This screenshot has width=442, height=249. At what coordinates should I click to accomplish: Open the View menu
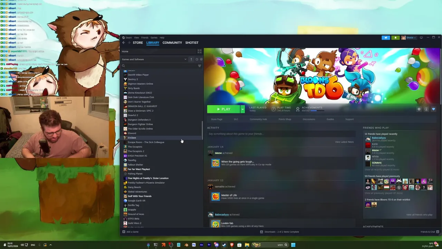pos(136,37)
